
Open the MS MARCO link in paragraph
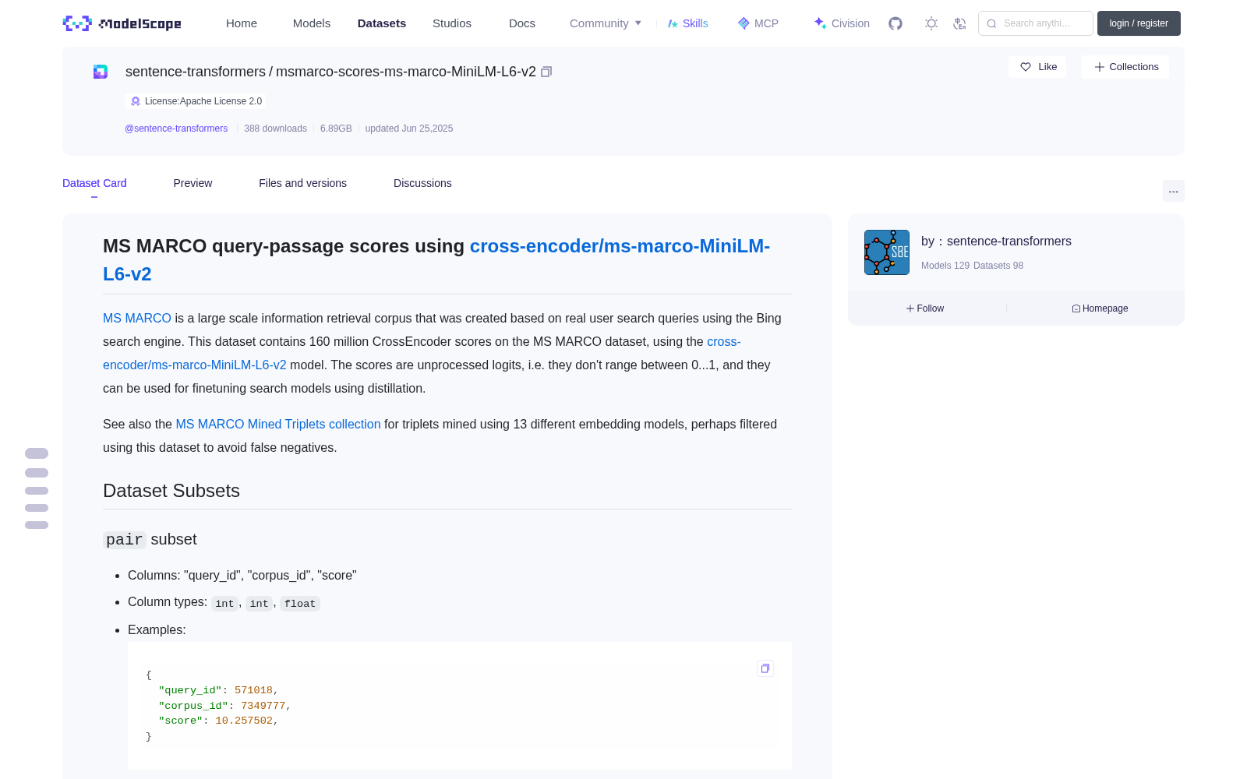tap(137, 318)
